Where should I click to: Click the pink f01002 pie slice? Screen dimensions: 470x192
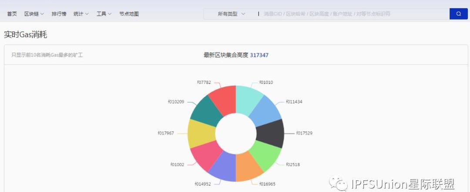205,155
